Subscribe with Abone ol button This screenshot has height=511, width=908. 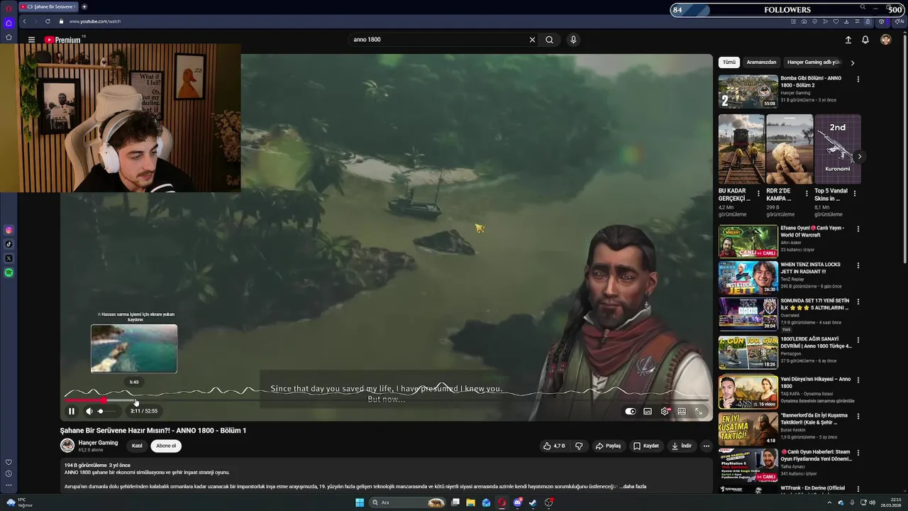pos(166,446)
